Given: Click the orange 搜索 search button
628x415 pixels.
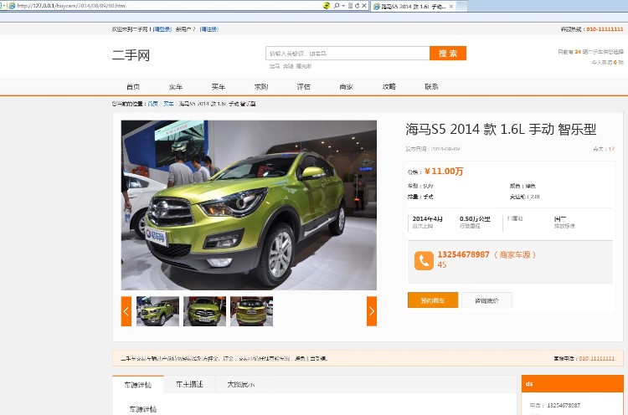Looking at the screenshot, I should pyautogui.click(x=448, y=54).
